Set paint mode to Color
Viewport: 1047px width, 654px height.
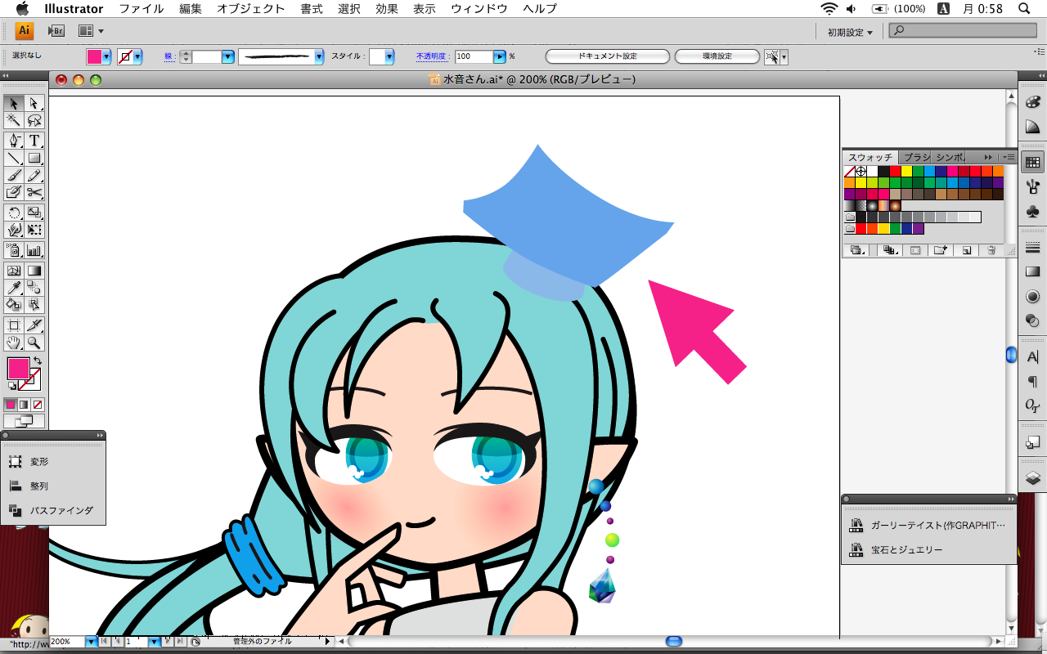(11, 405)
